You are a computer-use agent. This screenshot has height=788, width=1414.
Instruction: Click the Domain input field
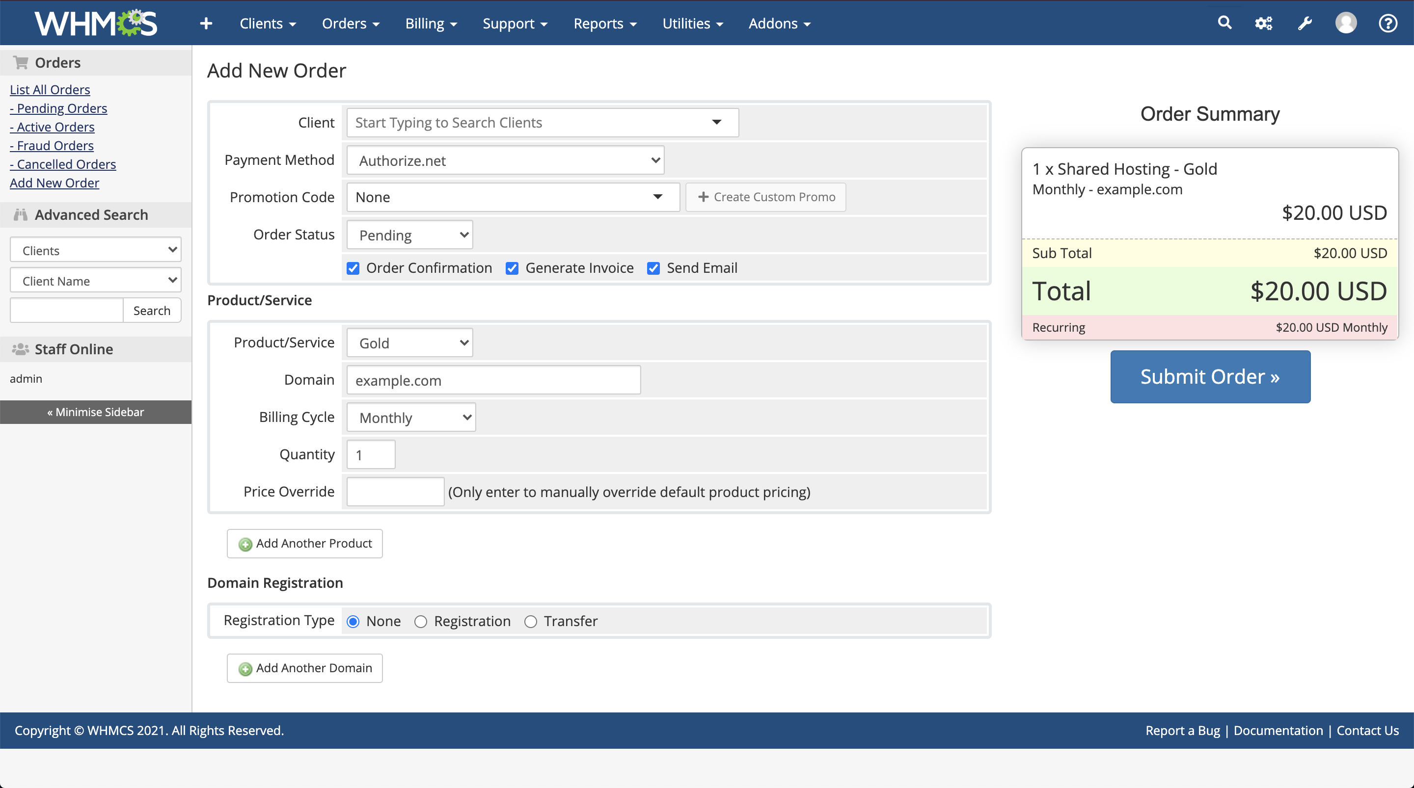[493, 380]
